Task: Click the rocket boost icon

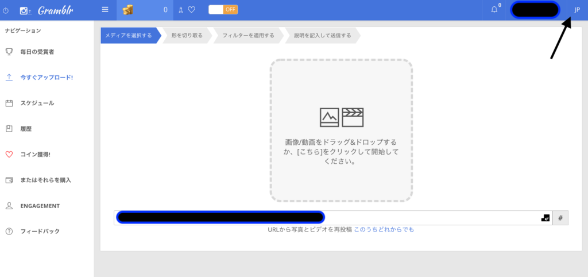Action: point(181,10)
